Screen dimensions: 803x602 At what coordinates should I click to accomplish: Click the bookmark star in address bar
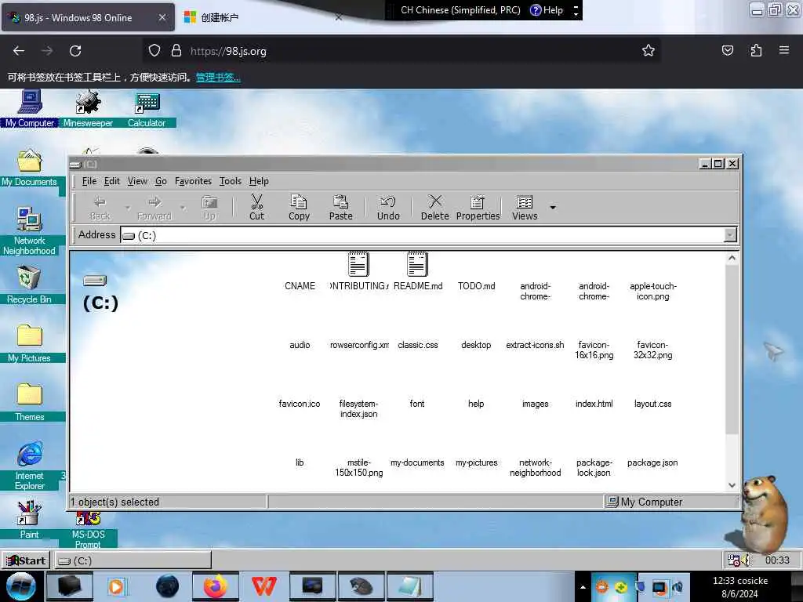tap(649, 50)
